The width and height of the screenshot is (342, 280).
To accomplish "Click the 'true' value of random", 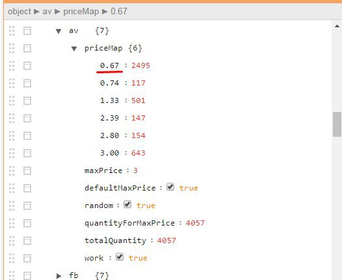I will click(x=146, y=205).
